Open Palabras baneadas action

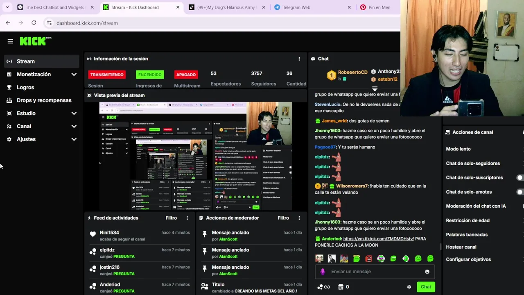click(x=467, y=235)
